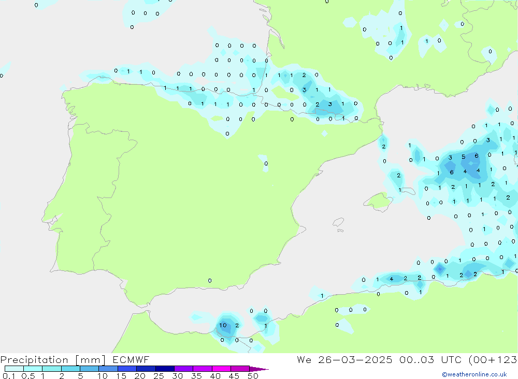Click the '10' precipitation value on the map
The width and height of the screenshot is (518, 379).
pyautogui.click(x=223, y=325)
